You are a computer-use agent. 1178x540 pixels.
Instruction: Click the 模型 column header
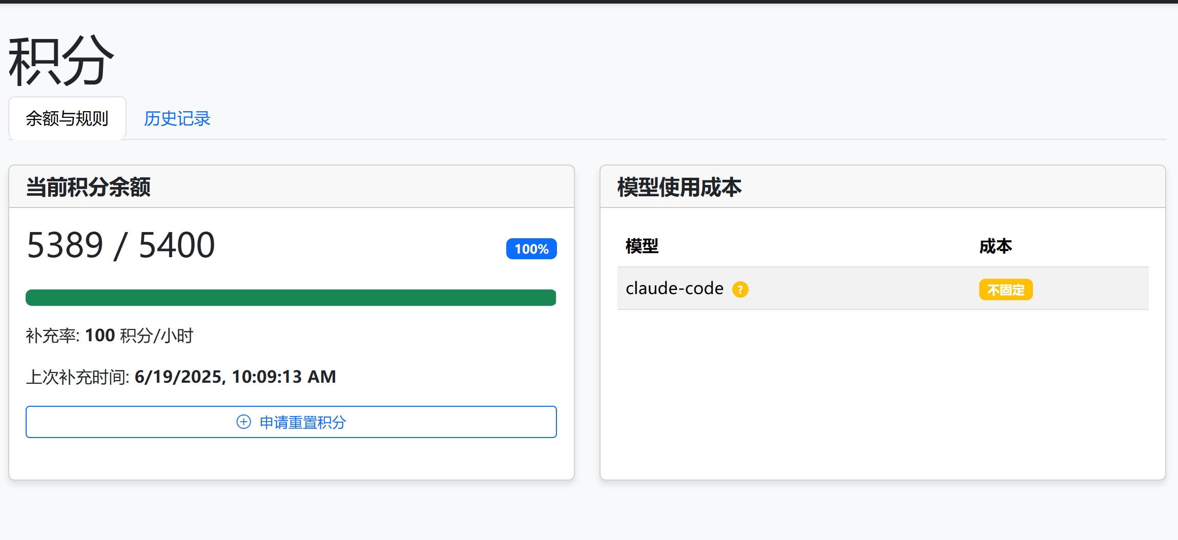(642, 246)
